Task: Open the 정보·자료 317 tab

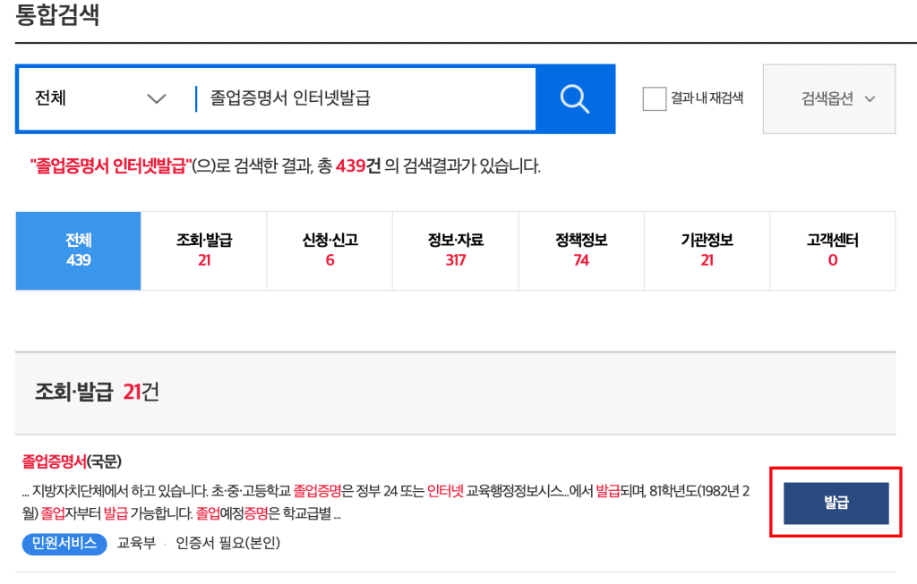Action: coord(456,250)
